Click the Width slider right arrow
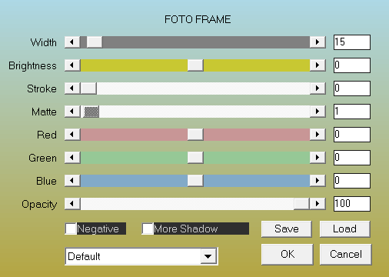This screenshot has width=389, height=277. pyautogui.click(x=318, y=42)
